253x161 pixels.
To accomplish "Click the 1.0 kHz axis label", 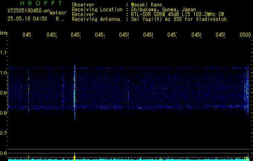I will coord(3,73).
